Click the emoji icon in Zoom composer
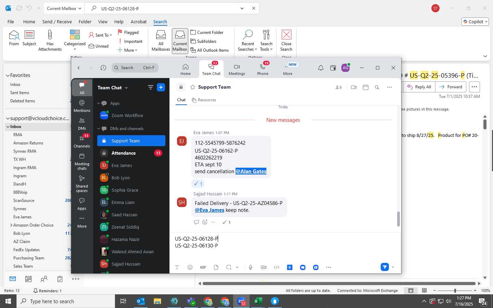The height and width of the screenshot is (308, 493). coord(190,267)
